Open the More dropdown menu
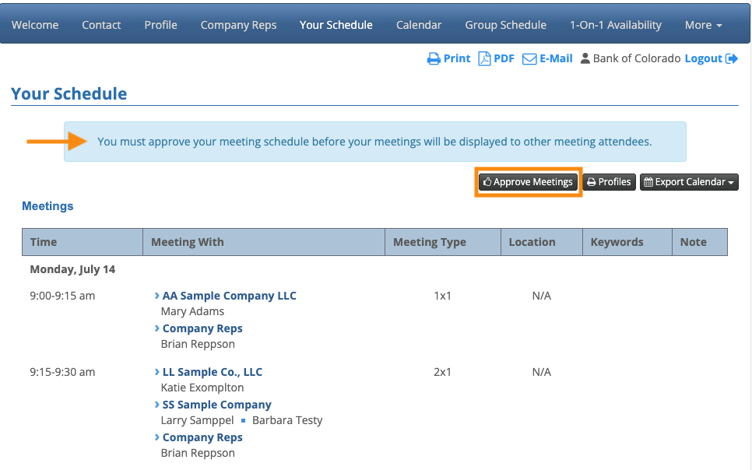Viewport: 752px width, 470px height. (x=703, y=25)
